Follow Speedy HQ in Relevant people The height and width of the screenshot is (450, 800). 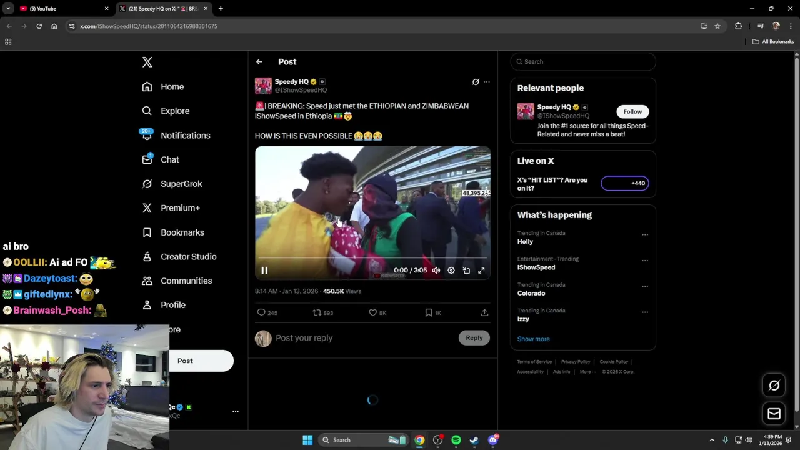point(632,112)
